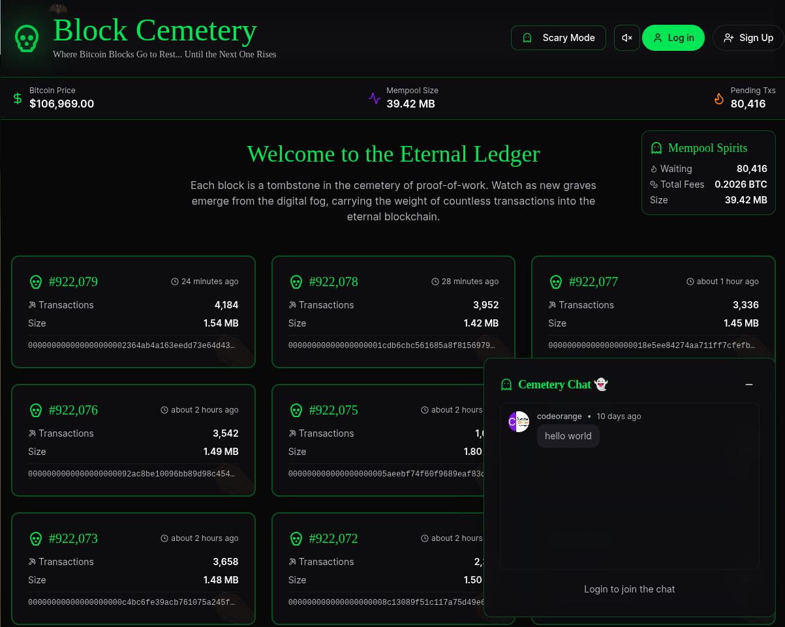This screenshot has height=627, width=785.
Task: Minimize the Cemetery Chat panel
Action: (x=749, y=385)
